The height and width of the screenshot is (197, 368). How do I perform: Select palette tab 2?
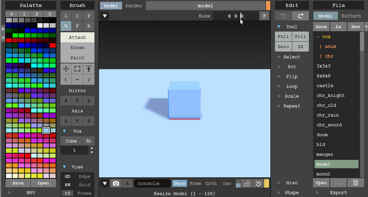37,14
